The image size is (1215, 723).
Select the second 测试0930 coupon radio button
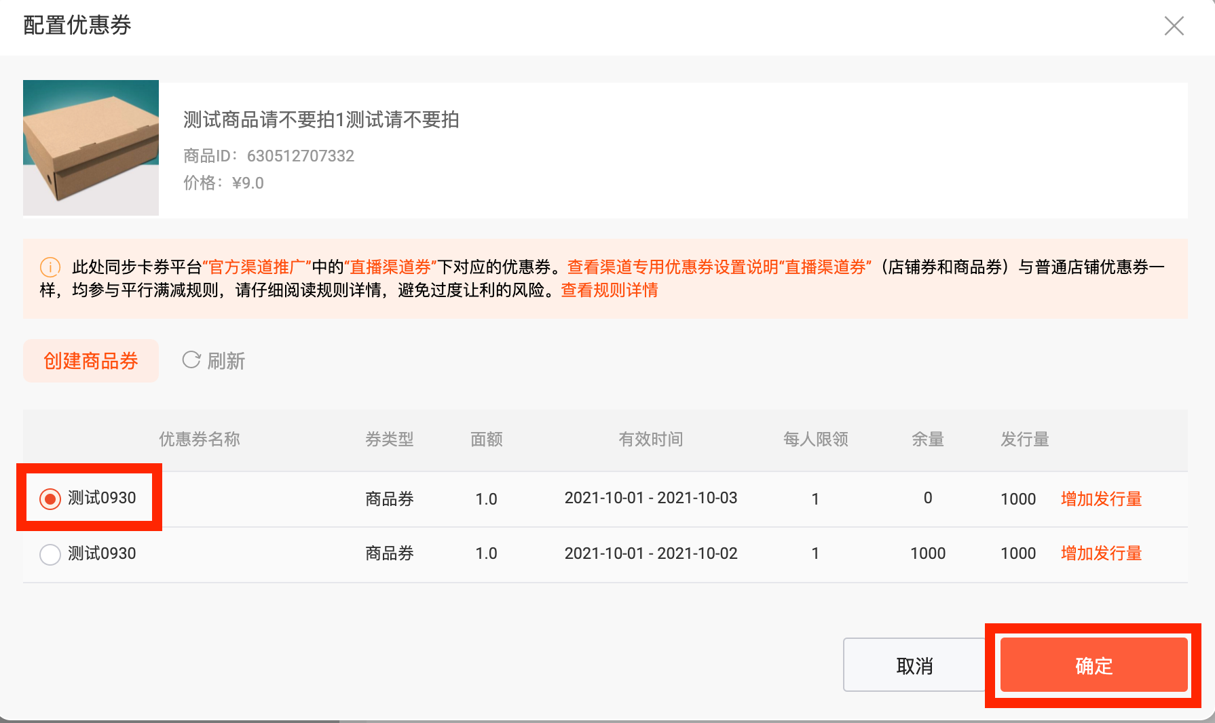(50, 554)
